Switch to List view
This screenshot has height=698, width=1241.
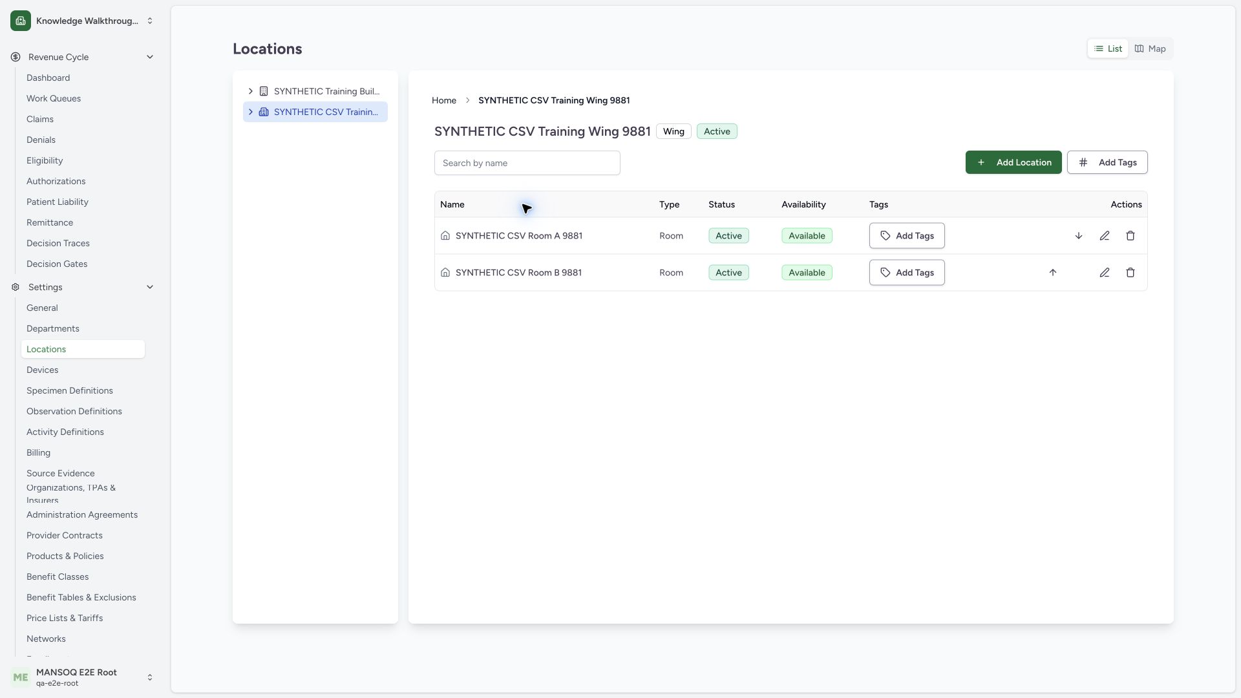pyautogui.click(x=1108, y=48)
